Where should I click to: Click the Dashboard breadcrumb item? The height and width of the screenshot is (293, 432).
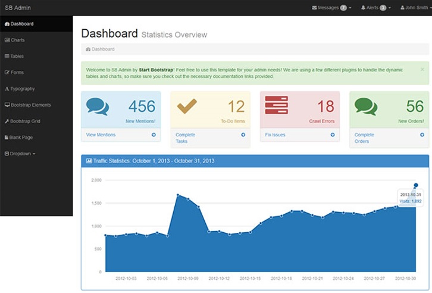pyautogui.click(x=102, y=49)
